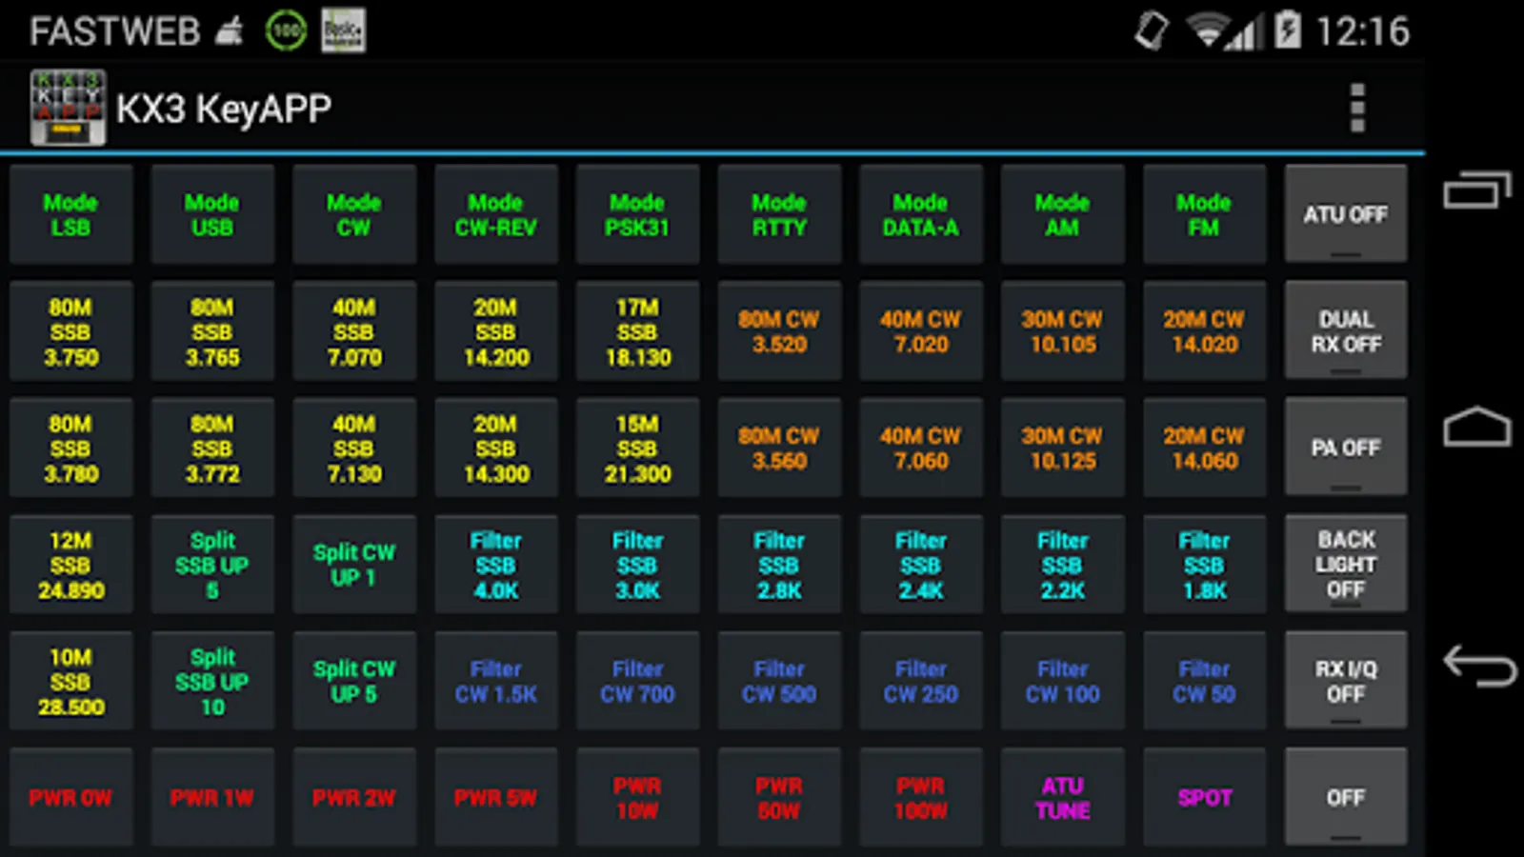The image size is (1524, 857).
Task: Tune to 80M CW 3.560
Action: [x=779, y=448]
